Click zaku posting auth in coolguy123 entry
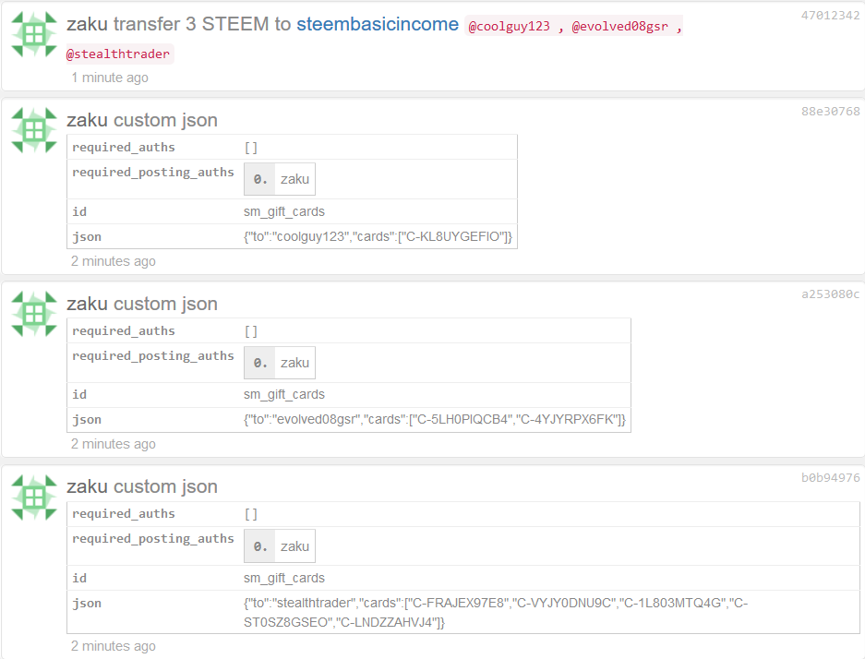 click(x=294, y=179)
